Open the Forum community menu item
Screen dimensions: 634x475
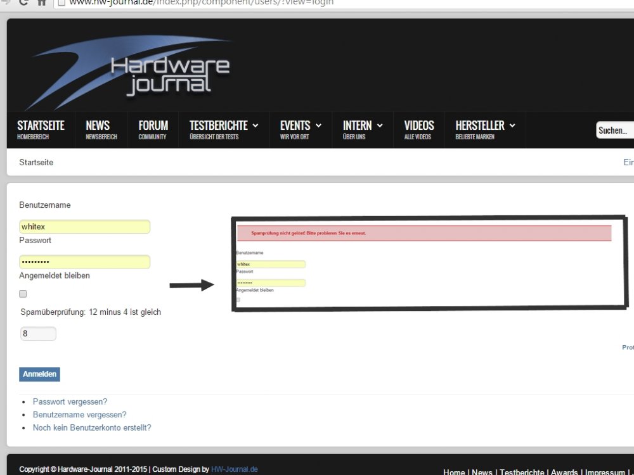(153, 130)
